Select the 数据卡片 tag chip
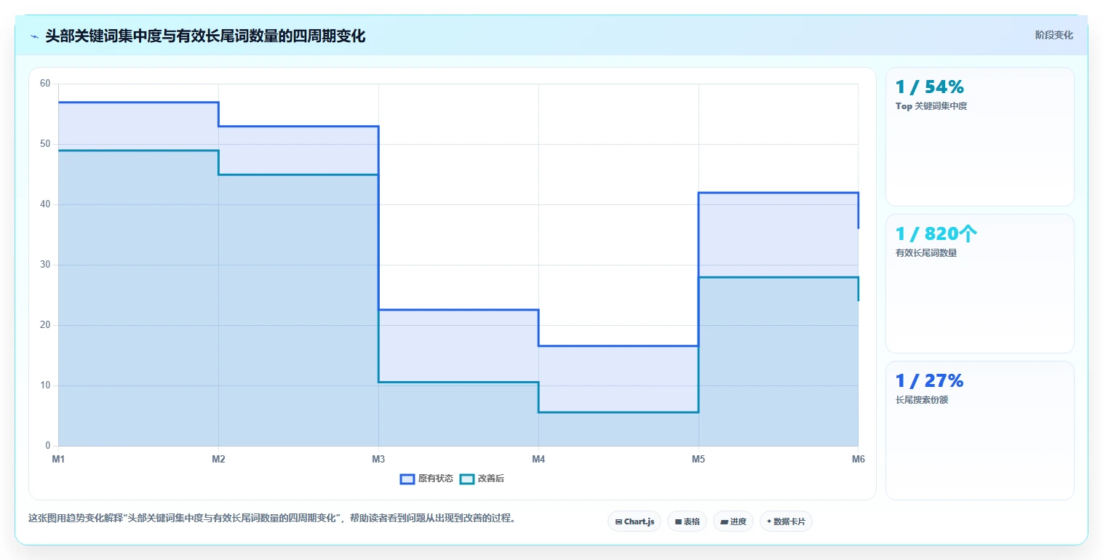Viewport: 1103px width, 560px height. pos(786,521)
